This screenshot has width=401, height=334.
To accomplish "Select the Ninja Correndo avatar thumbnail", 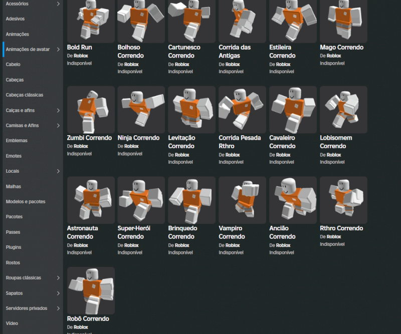I will tap(141, 110).
